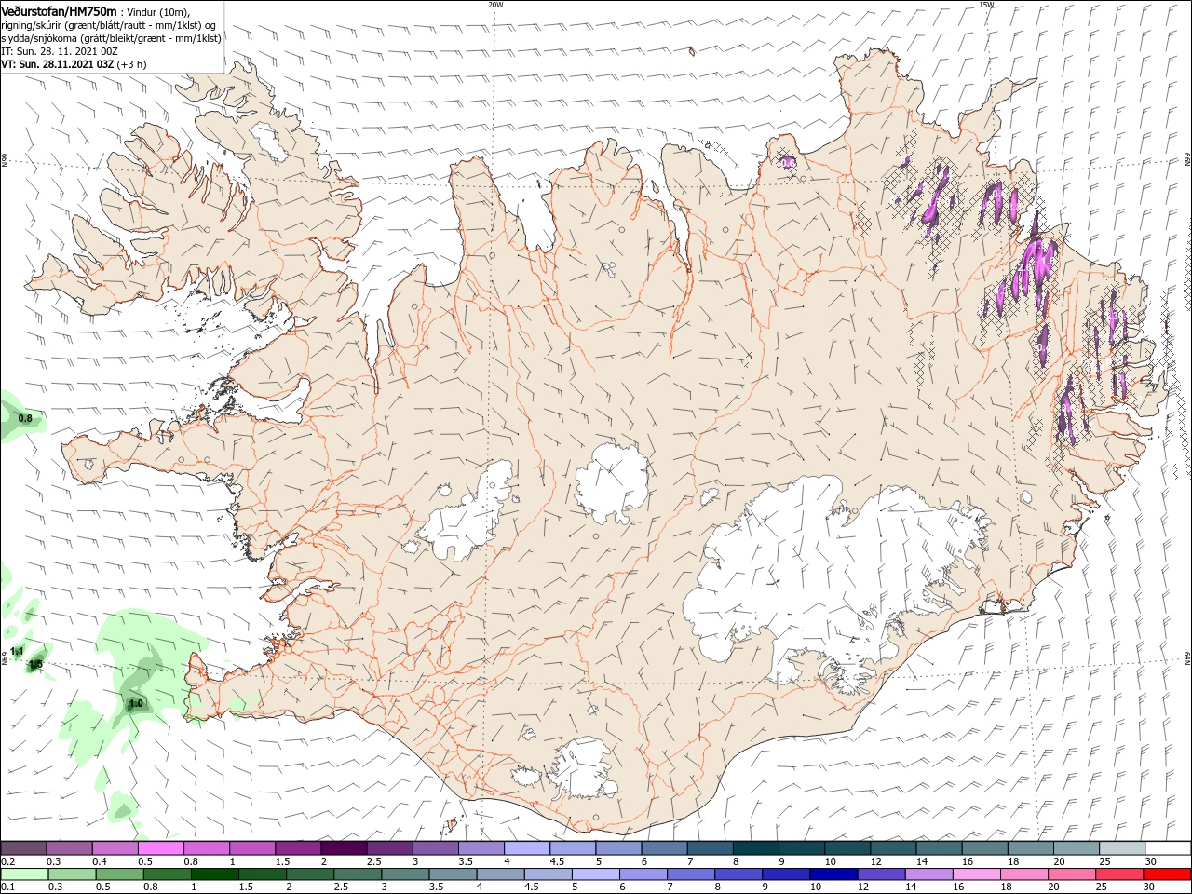Pick the dark blue 10–12 rain swatch
The width and height of the screenshot is (1192, 894).
[x=832, y=874]
